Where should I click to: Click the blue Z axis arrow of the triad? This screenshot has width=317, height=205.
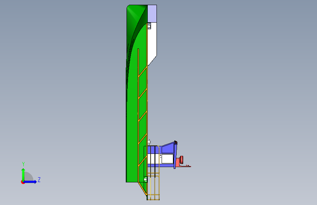pyautogui.click(x=30, y=182)
